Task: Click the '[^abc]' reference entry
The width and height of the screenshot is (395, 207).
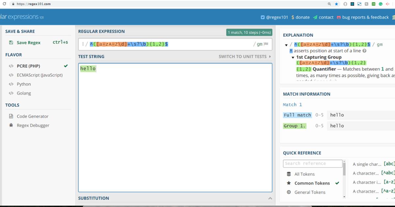Action: [374, 173]
